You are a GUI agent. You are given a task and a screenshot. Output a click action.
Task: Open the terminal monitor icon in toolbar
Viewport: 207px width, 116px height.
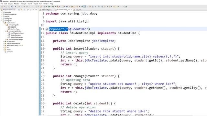[12, 6]
